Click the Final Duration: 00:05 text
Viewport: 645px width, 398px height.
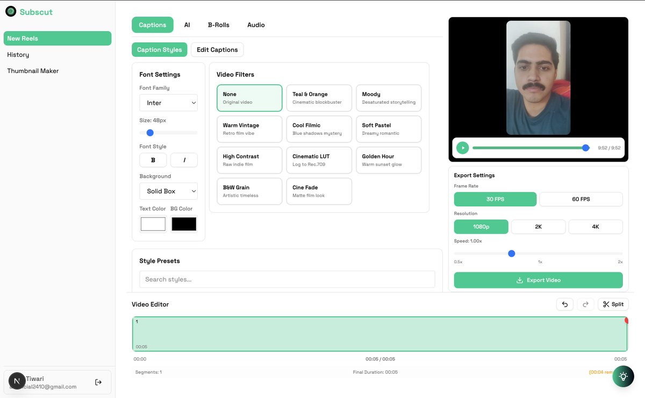tap(375, 372)
